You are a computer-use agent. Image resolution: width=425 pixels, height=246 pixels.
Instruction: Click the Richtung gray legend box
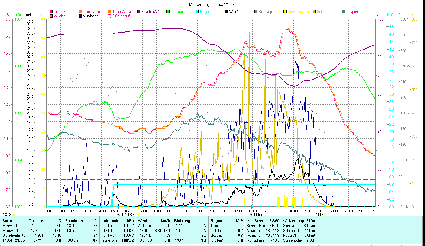[256, 12]
